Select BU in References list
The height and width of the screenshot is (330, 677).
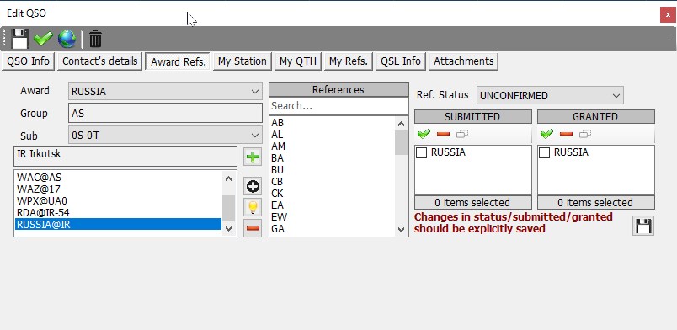pos(332,170)
